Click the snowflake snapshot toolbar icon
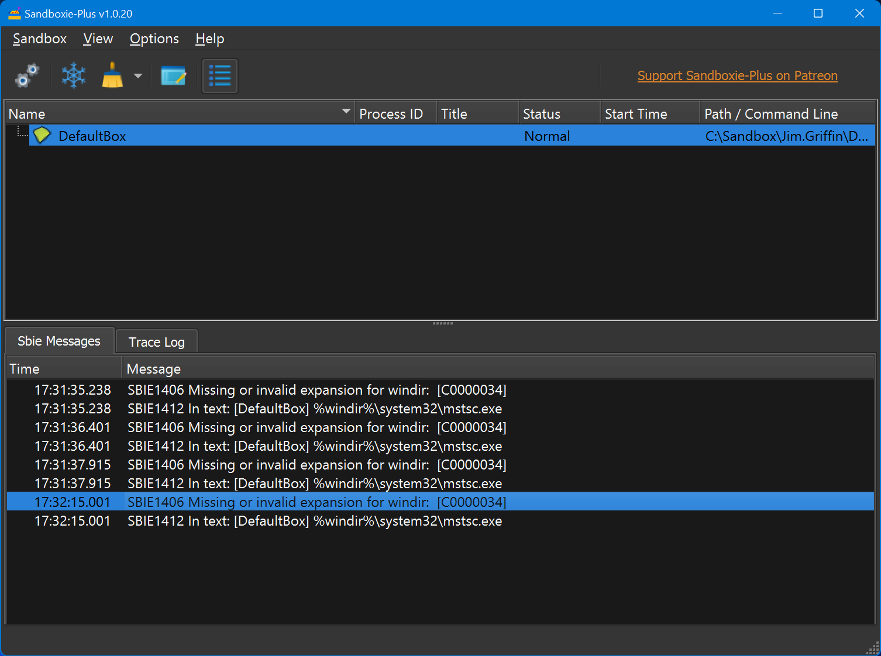 [74, 75]
